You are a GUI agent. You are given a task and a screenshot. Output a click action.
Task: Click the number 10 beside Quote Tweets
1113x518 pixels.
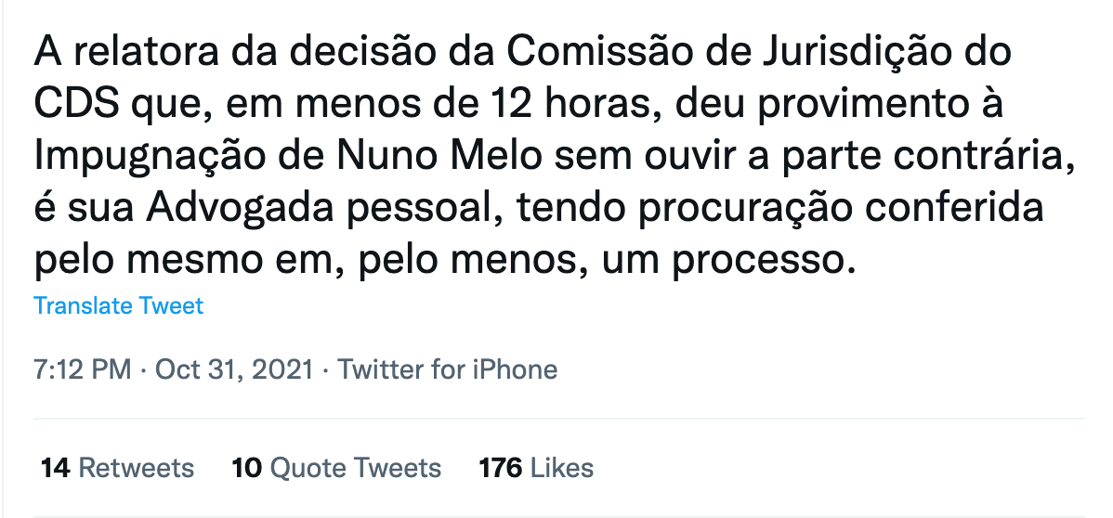[246, 468]
